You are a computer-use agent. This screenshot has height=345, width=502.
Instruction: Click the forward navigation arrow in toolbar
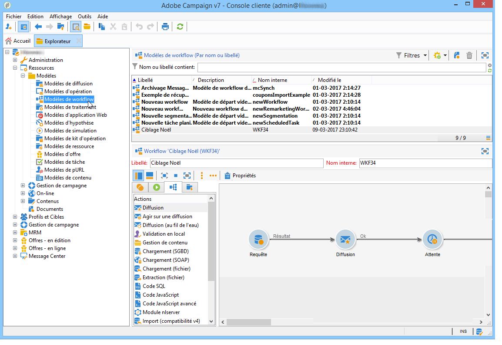(x=49, y=27)
